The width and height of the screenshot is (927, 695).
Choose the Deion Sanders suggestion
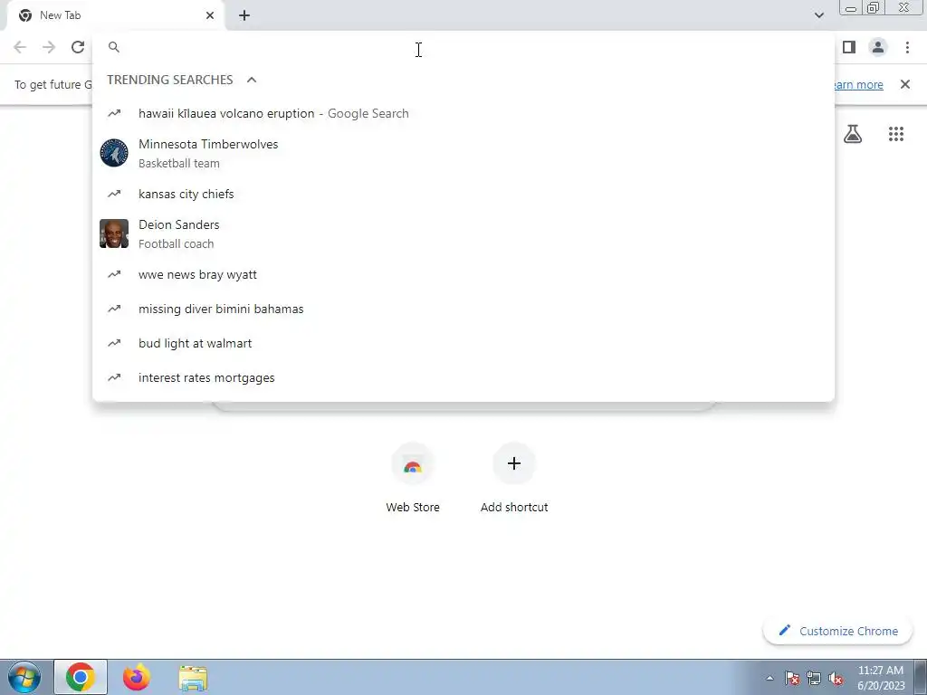463,233
